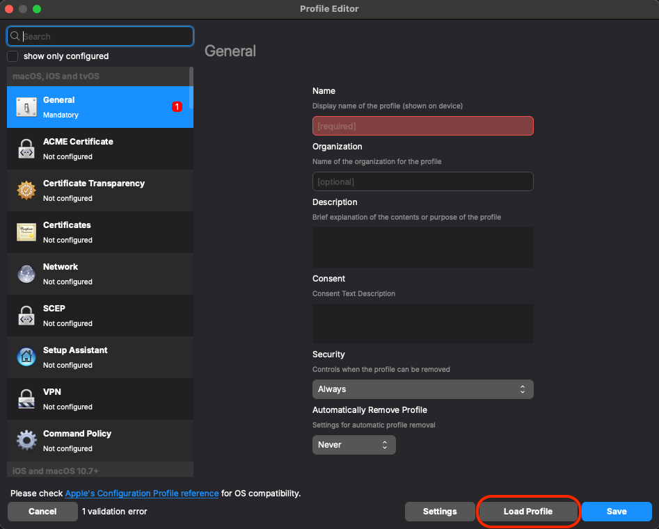Open the Settings button

440,512
